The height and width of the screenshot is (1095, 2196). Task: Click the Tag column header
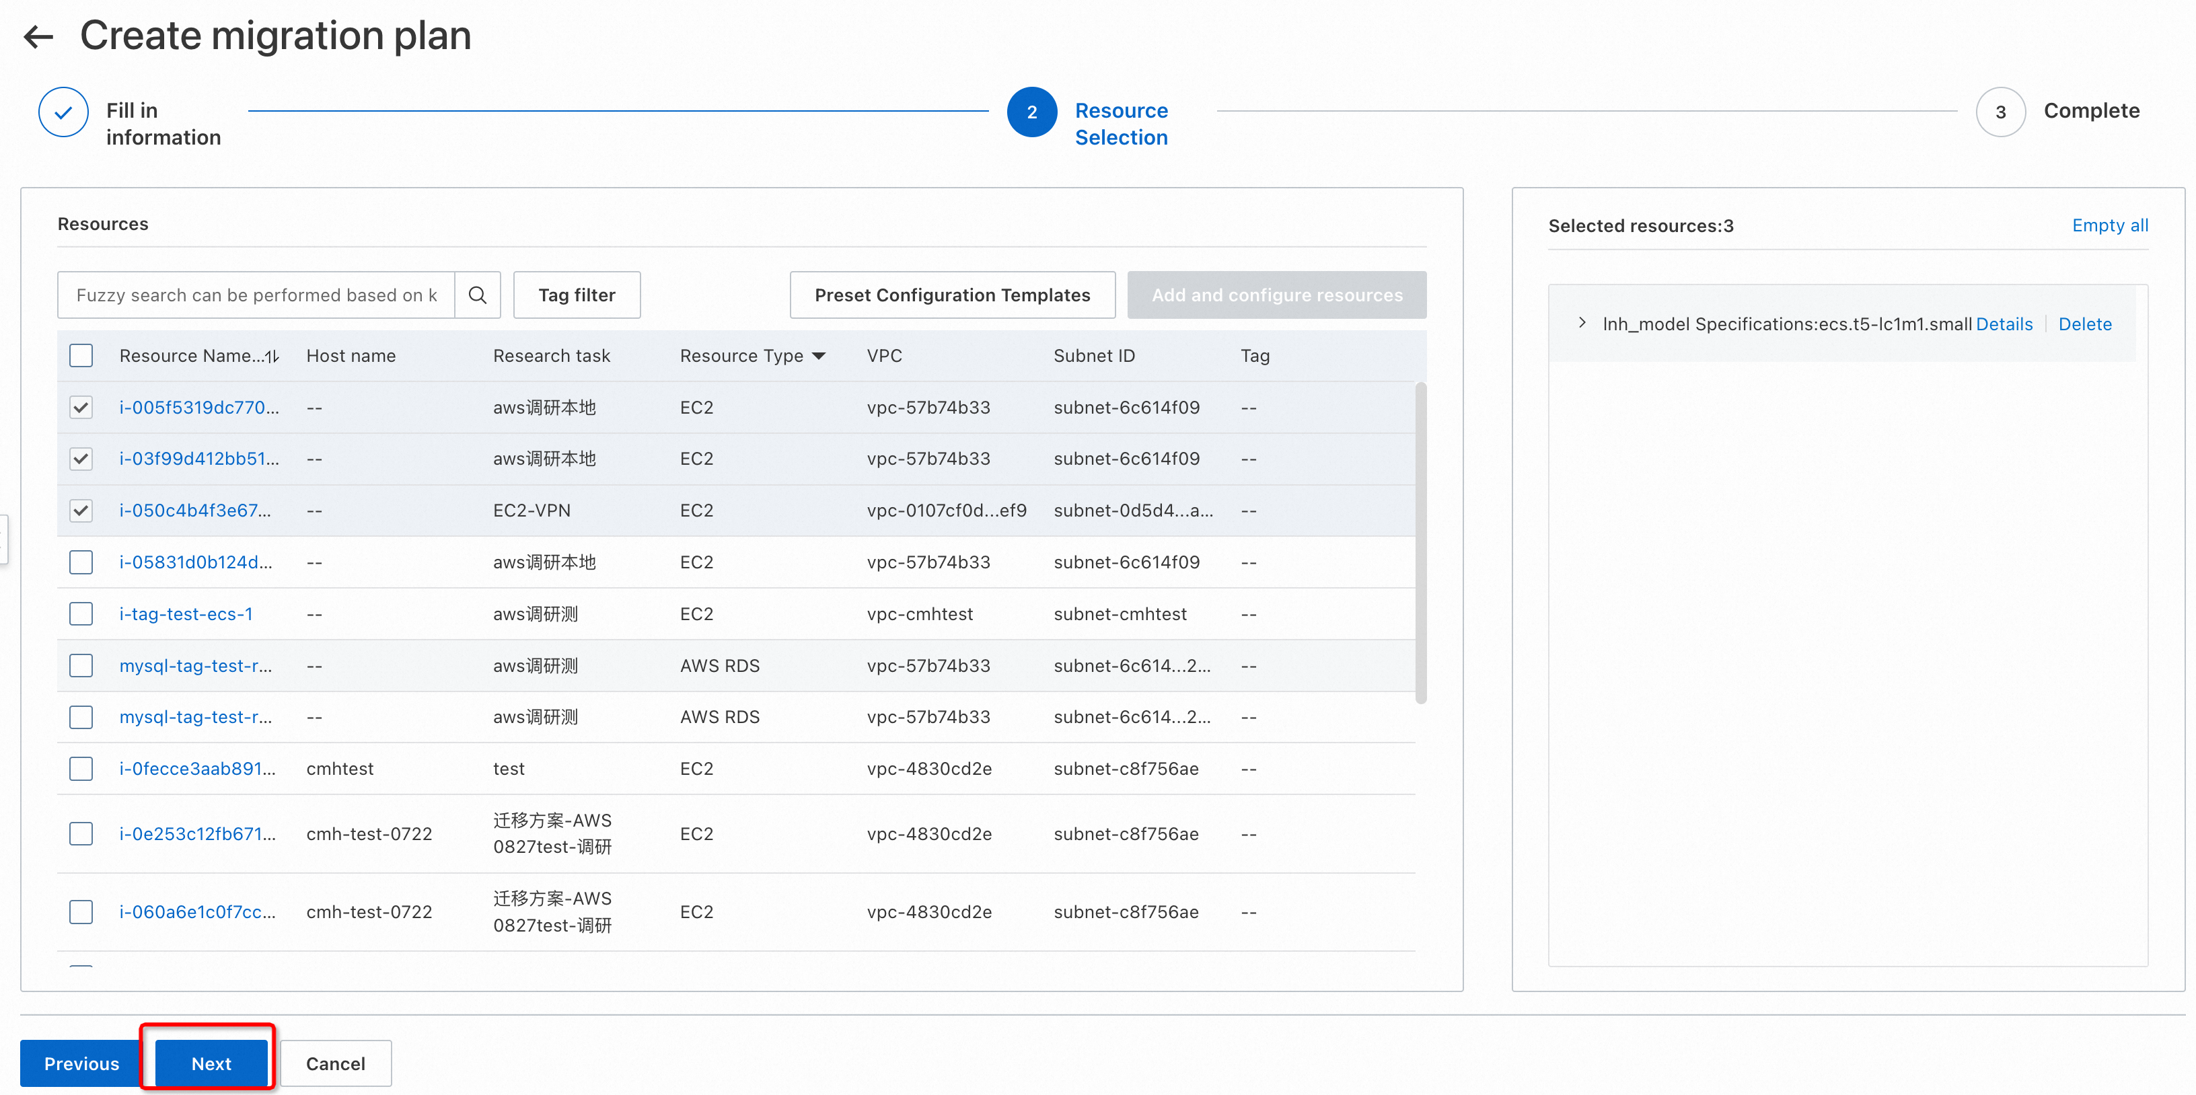click(1255, 356)
